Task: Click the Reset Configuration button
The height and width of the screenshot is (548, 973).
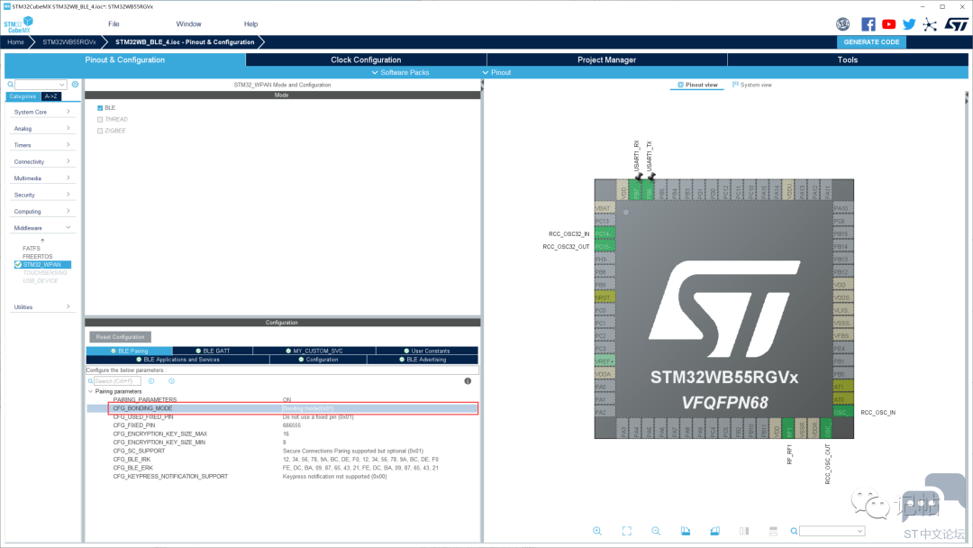Action: coord(120,337)
